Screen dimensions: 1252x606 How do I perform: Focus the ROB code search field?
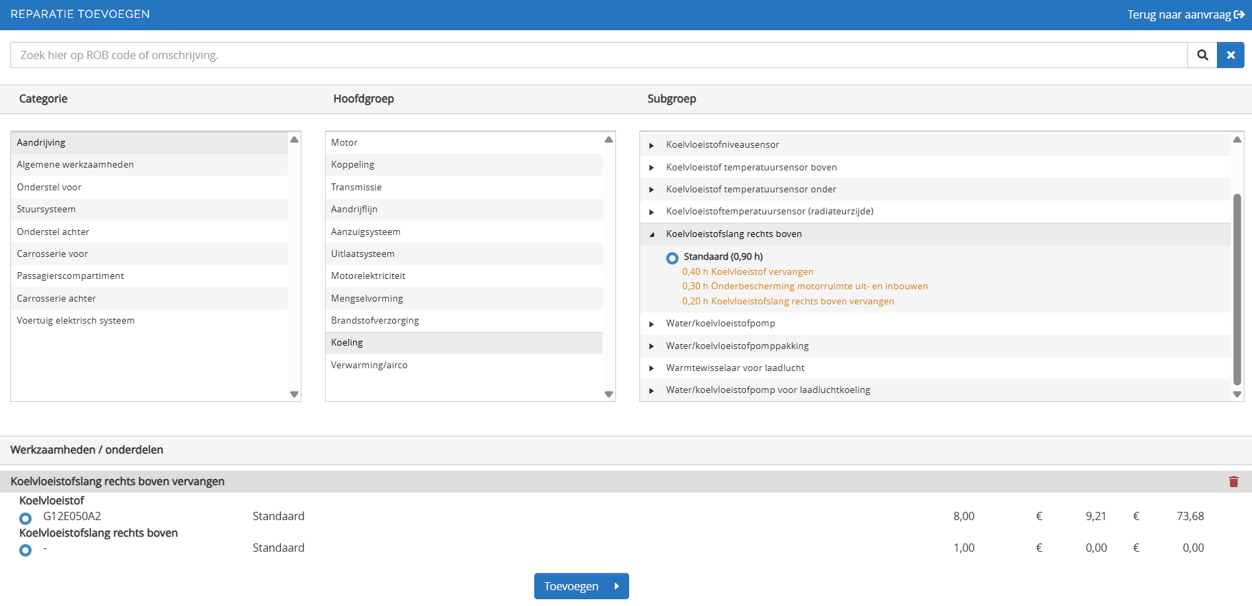[x=597, y=55]
